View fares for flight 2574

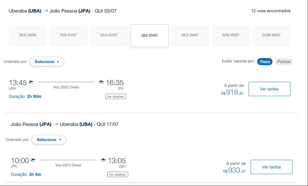(272, 167)
